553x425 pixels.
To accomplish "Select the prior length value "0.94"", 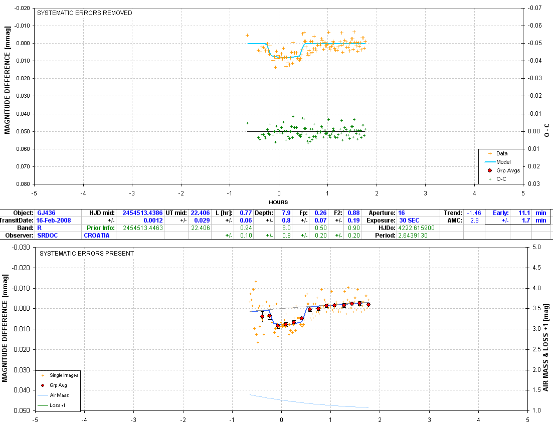I will (246, 228).
